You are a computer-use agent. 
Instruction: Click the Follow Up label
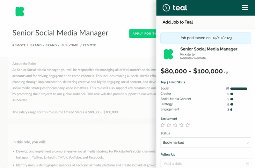click(x=168, y=155)
